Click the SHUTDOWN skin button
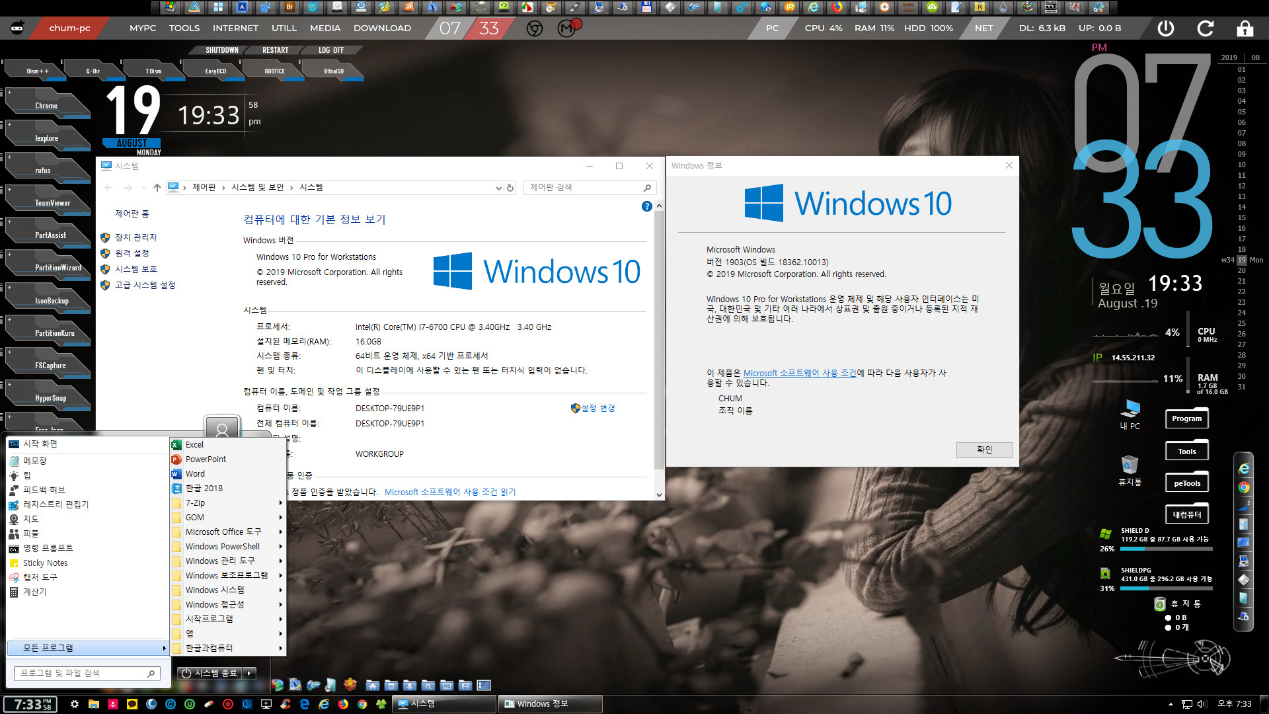 click(x=221, y=50)
